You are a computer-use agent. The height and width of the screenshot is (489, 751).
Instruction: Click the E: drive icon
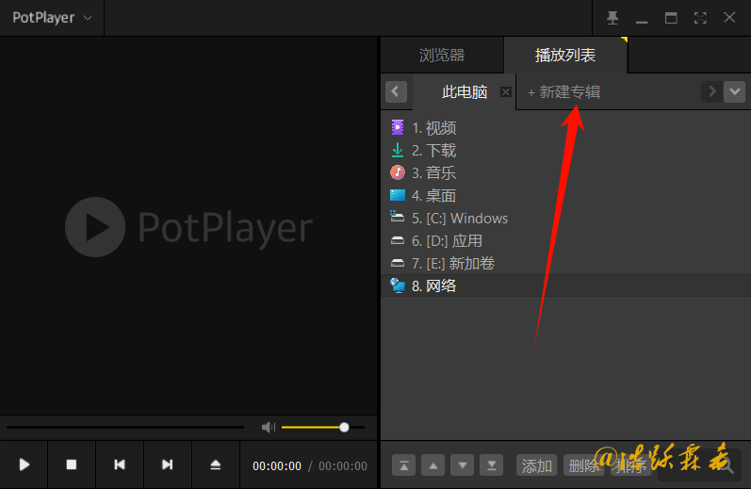(x=398, y=263)
